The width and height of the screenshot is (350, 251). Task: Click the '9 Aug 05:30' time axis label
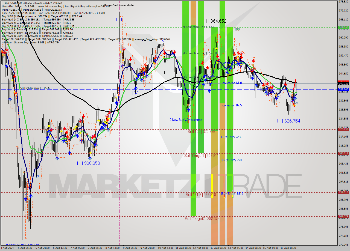[x=130, y=248]
